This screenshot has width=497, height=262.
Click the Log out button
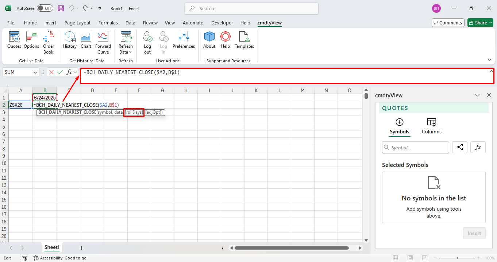(x=147, y=43)
